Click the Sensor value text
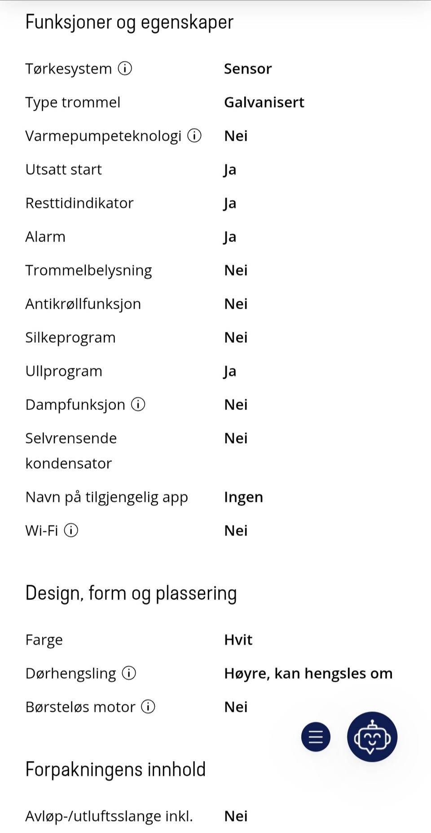Screen dimensions: 431x833 click(248, 68)
